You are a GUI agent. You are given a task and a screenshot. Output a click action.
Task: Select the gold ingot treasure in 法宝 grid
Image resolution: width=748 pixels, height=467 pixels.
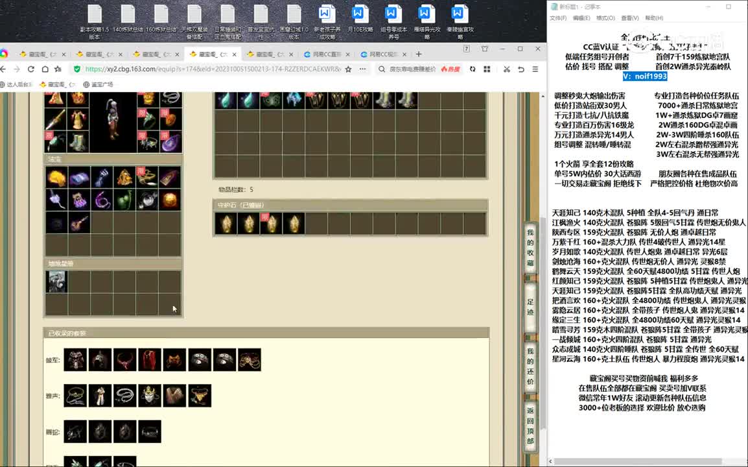coord(56,177)
